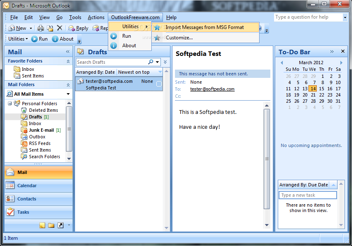Image resolution: width=352 pixels, height=246 pixels.
Task: Collapse the Personal Folders tree
Action: click(x=10, y=104)
